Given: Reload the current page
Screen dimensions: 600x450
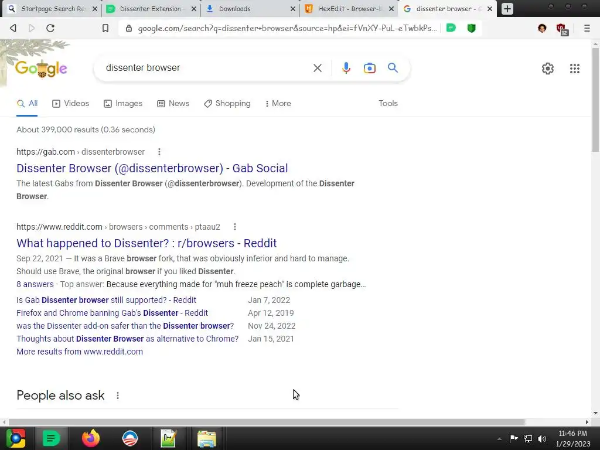Looking at the screenshot, I should pos(50,28).
